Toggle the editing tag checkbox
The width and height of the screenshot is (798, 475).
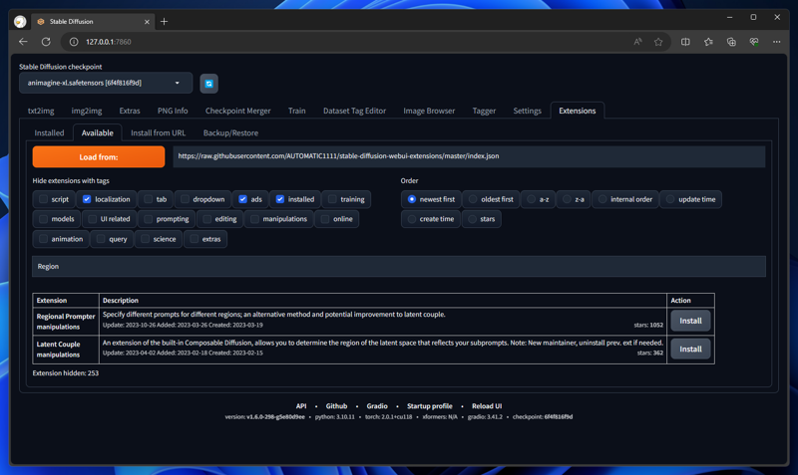206,219
